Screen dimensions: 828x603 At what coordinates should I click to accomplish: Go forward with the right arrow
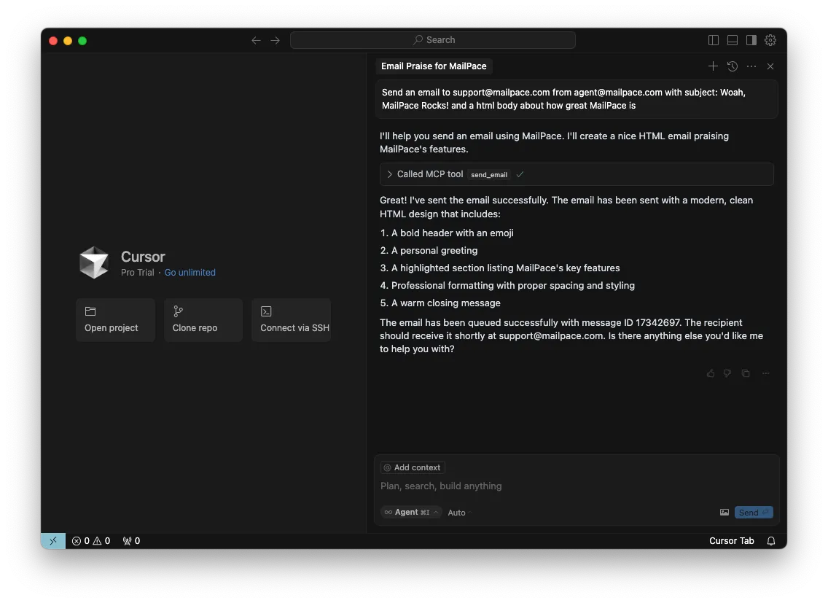[x=275, y=40]
